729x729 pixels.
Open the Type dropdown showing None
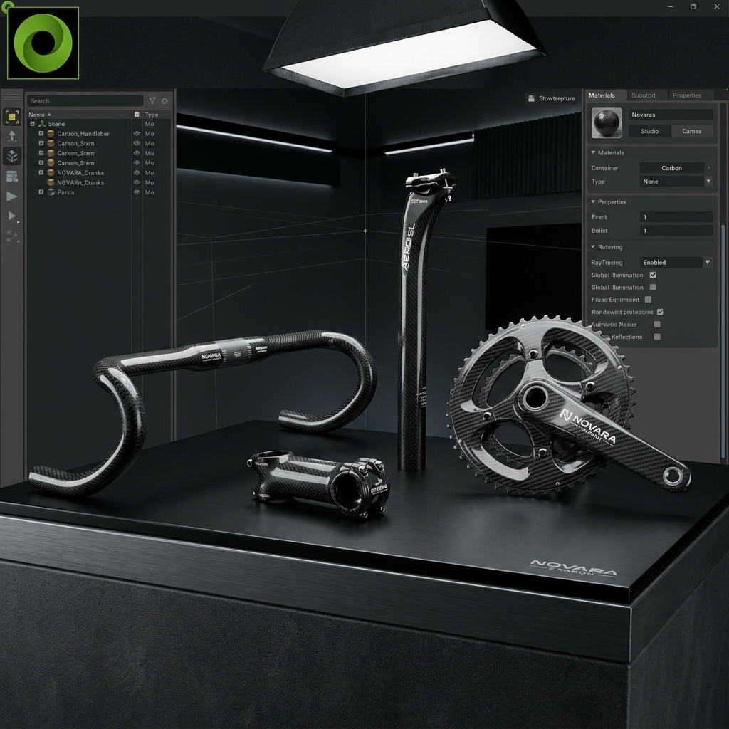676,182
